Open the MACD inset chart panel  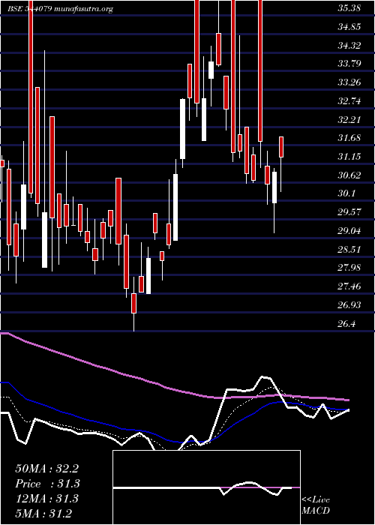[206, 487]
